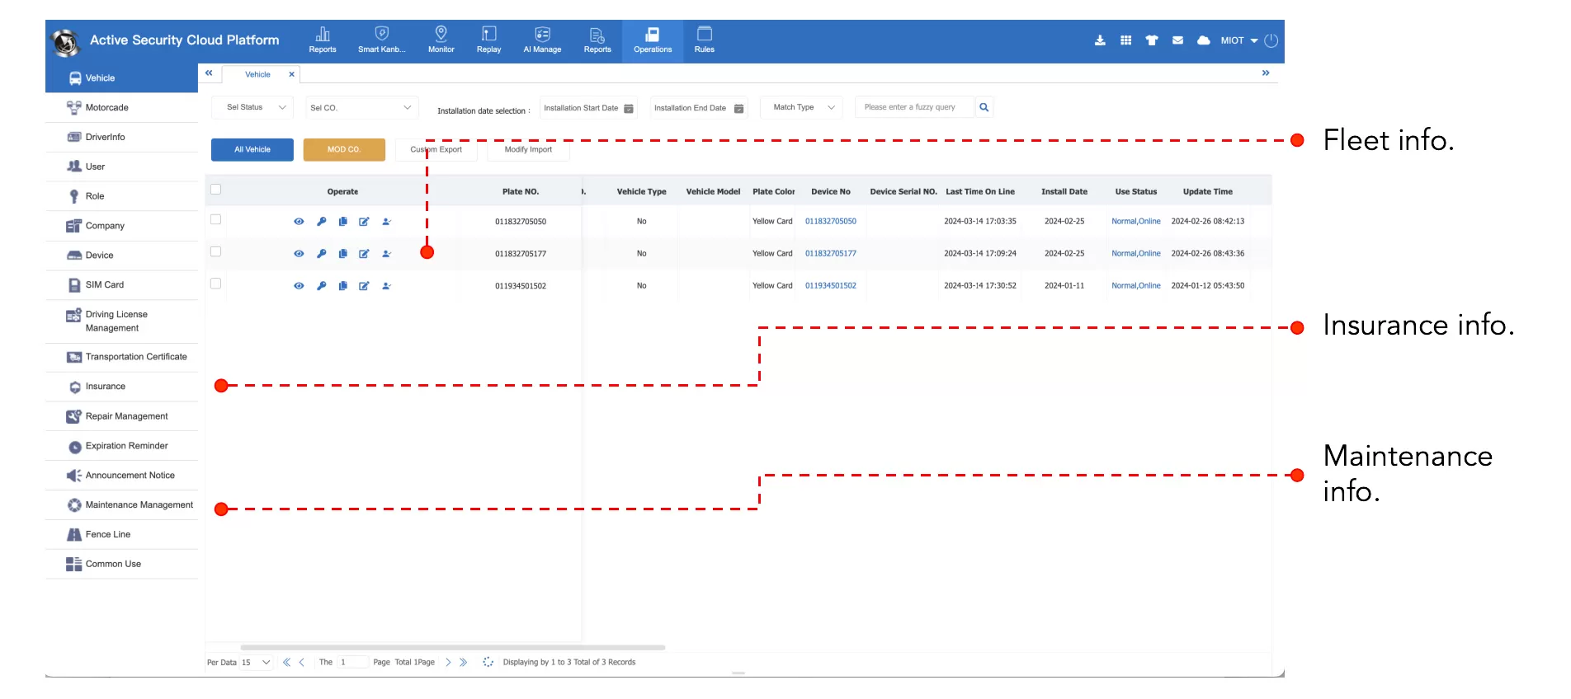
Task: Click the Custom Export button
Action: pyautogui.click(x=436, y=149)
